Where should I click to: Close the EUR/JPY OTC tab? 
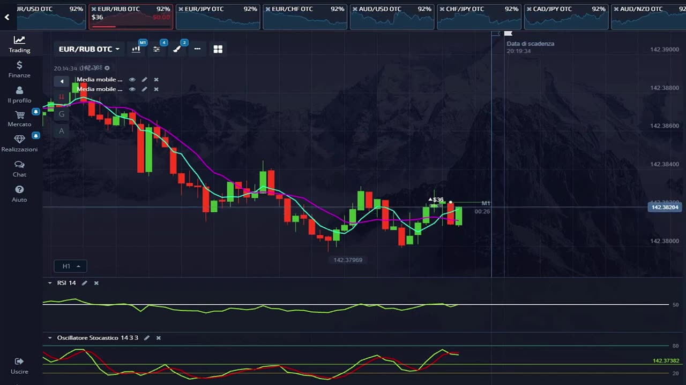click(181, 9)
